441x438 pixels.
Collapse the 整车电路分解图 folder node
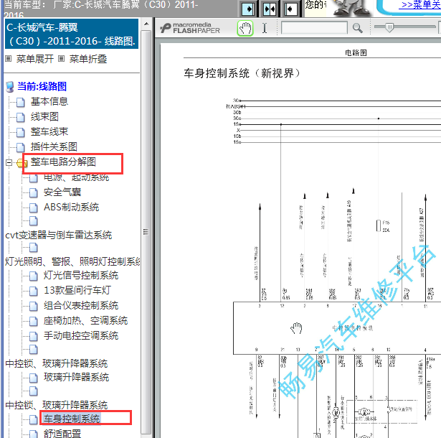(x=9, y=163)
